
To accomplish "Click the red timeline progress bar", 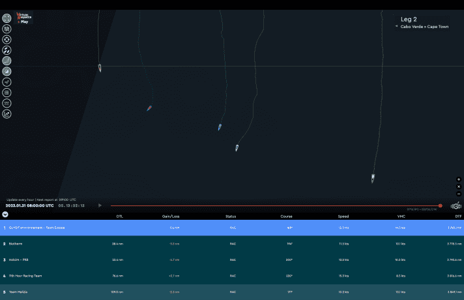I will click(275, 205).
